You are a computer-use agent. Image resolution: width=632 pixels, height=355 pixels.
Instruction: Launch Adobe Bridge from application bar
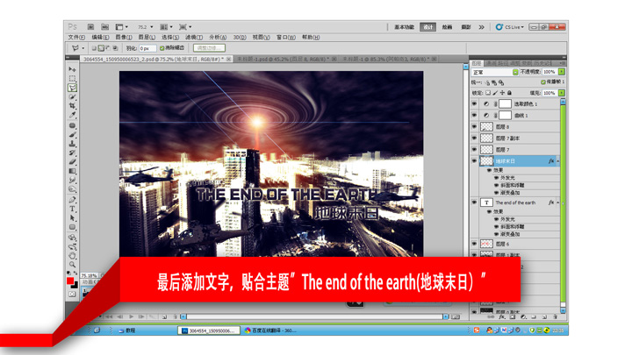coord(90,27)
